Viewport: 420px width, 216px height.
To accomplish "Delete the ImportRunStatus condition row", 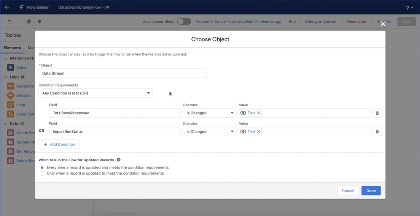I will click(377, 131).
